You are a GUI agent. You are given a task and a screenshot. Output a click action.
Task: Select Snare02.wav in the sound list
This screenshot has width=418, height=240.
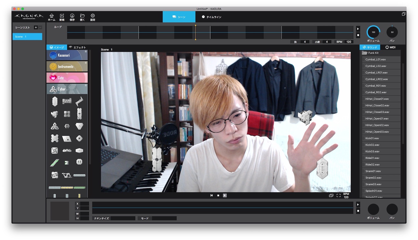click(x=381, y=178)
